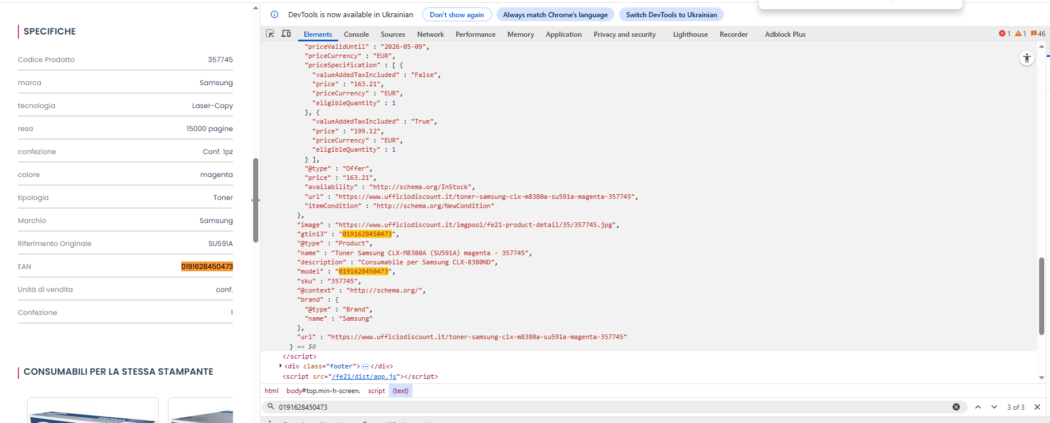Select html in the breadcrumb bar
1050x423 pixels.
(272, 391)
